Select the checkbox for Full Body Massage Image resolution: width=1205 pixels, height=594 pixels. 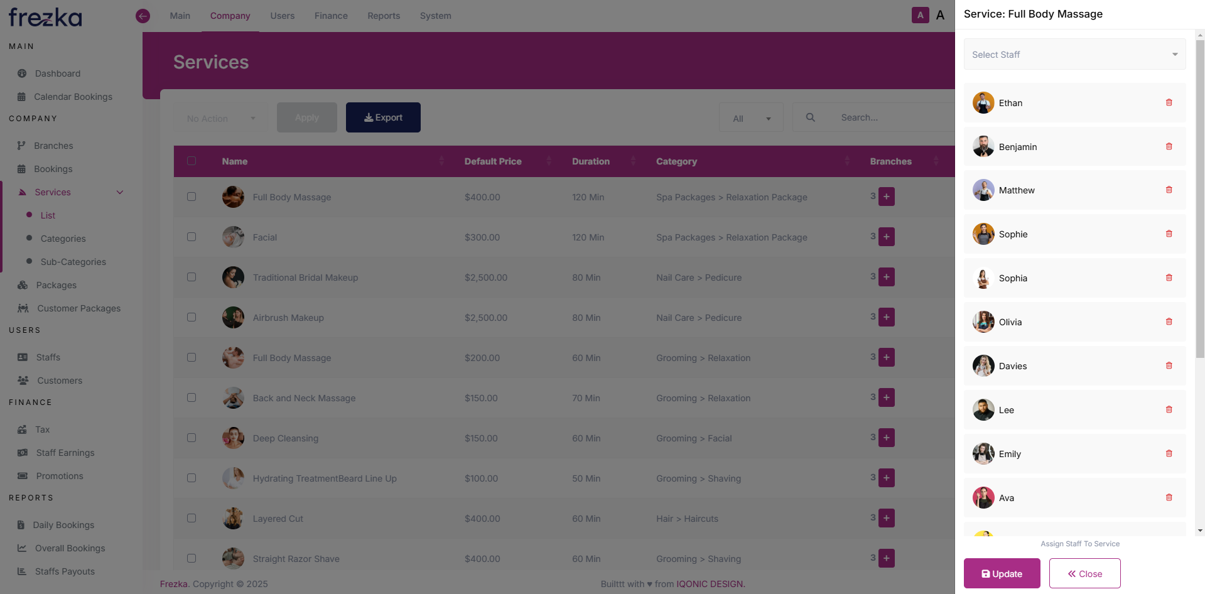click(x=192, y=197)
